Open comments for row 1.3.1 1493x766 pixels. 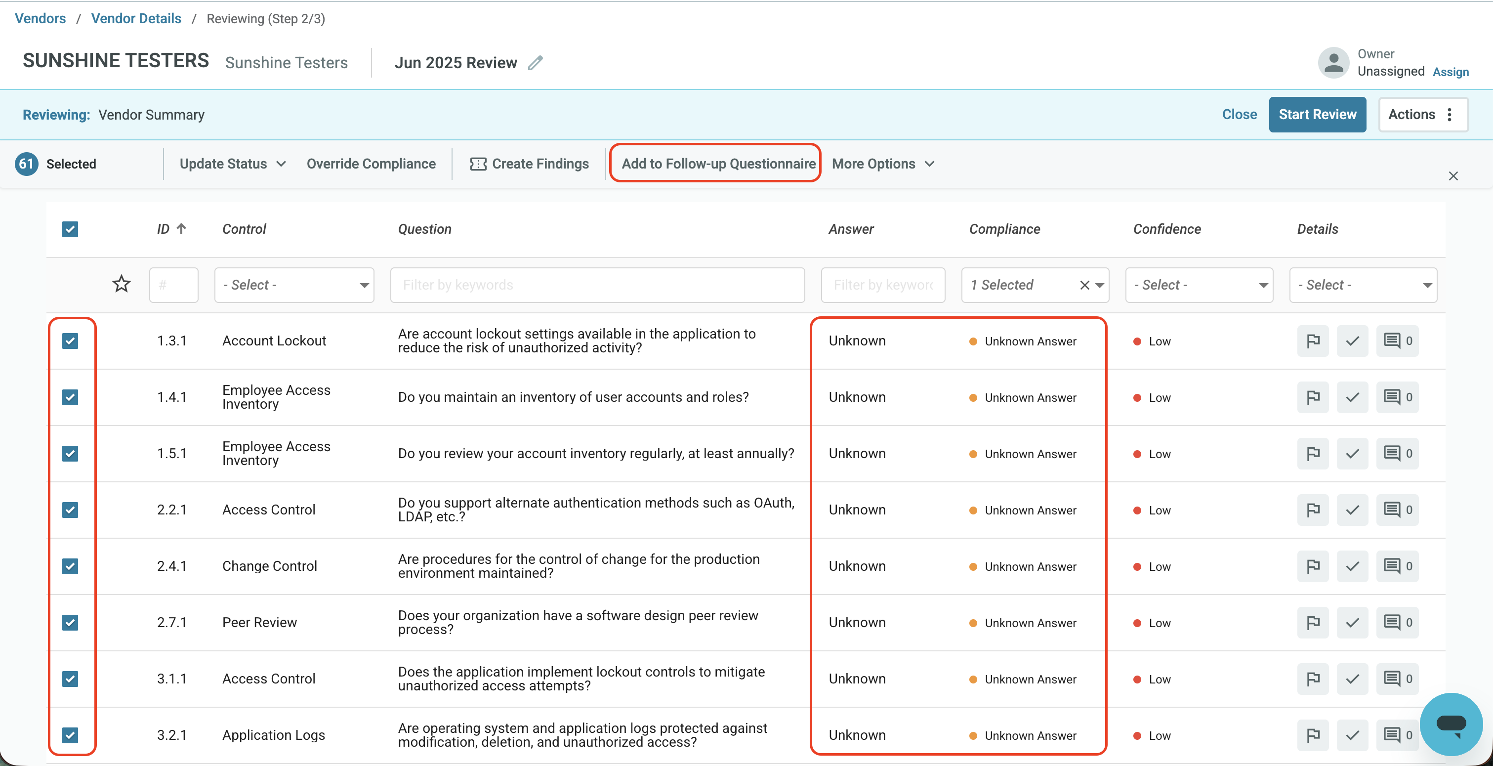point(1397,341)
